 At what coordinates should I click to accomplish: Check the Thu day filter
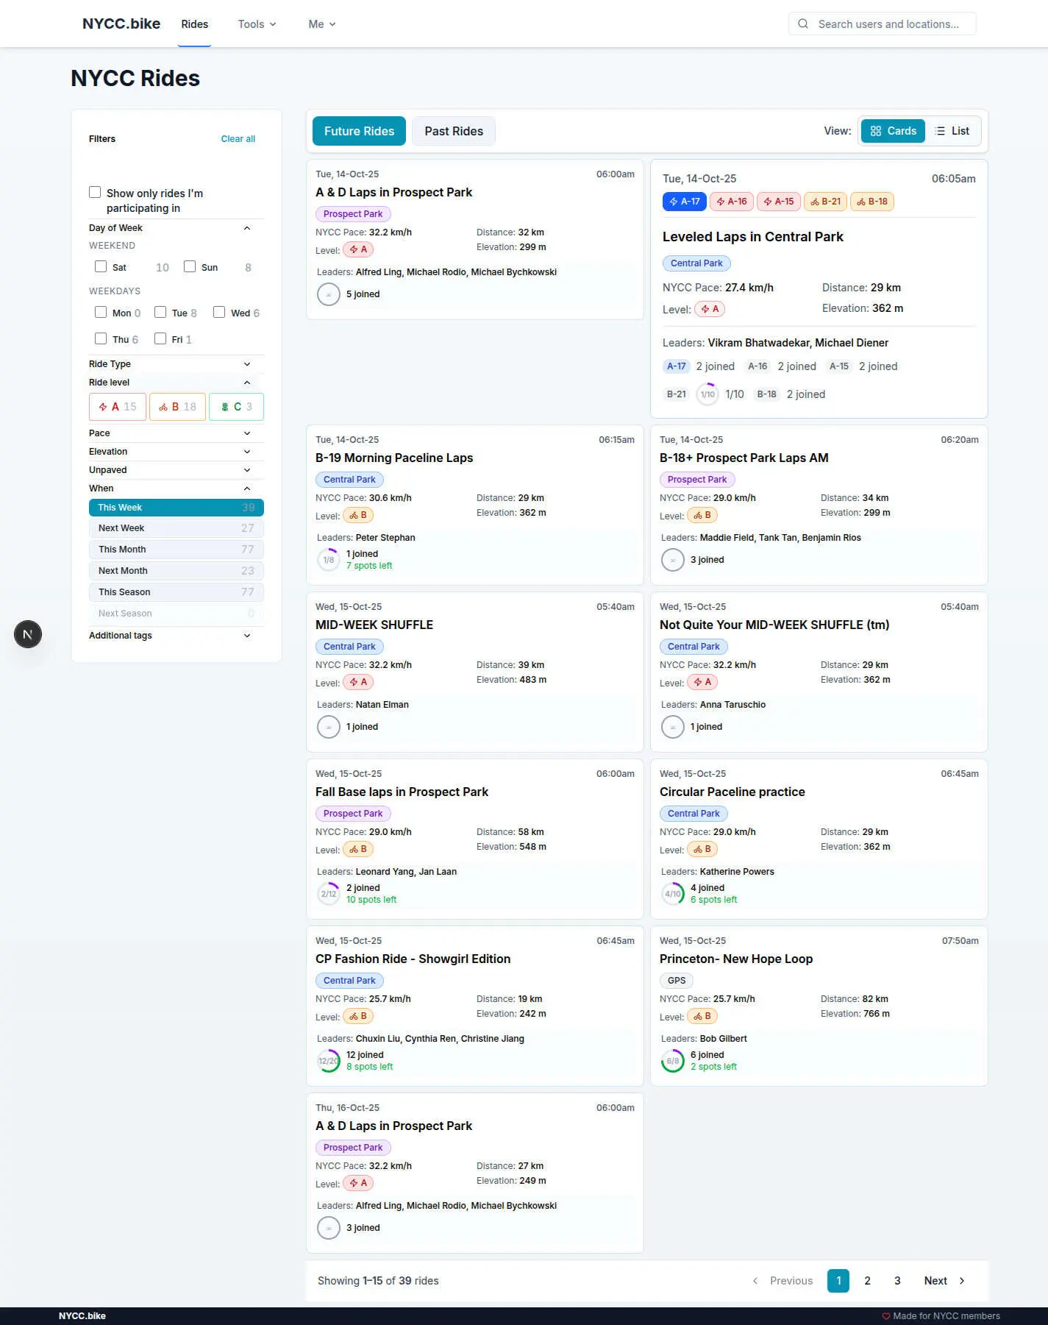coord(101,338)
